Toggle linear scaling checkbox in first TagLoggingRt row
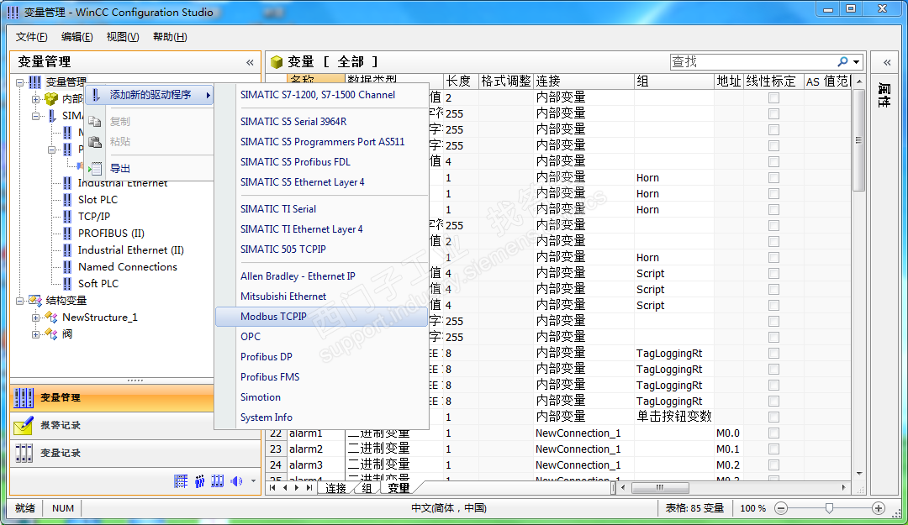Image resolution: width=908 pixels, height=525 pixels. tap(773, 353)
